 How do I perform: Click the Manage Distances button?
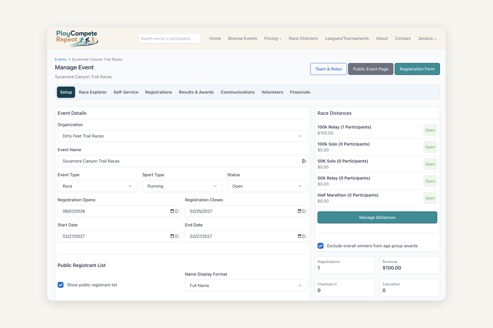click(x=377, y=218)
